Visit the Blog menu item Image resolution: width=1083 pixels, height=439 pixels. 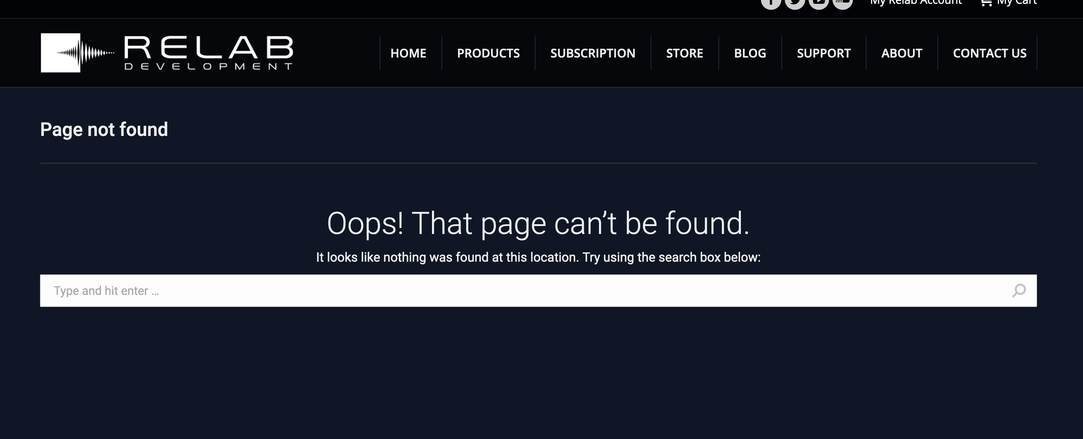click(x=750, y=53)
